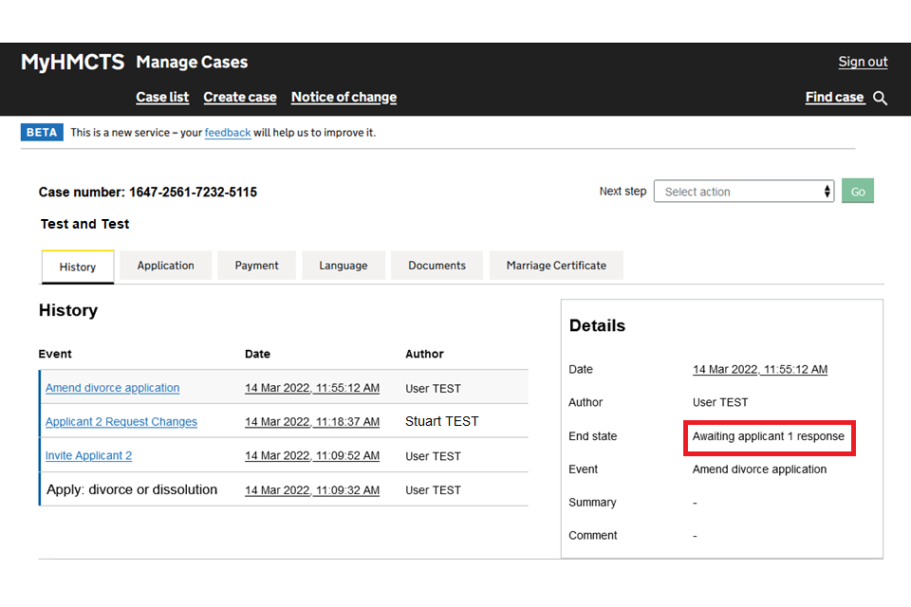Screen dimensions: 911x607
Task: Open Amend divorce application event
Action: point(112,388)
